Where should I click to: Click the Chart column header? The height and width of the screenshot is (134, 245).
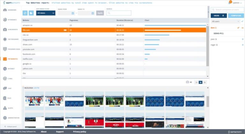pos(147,20)
